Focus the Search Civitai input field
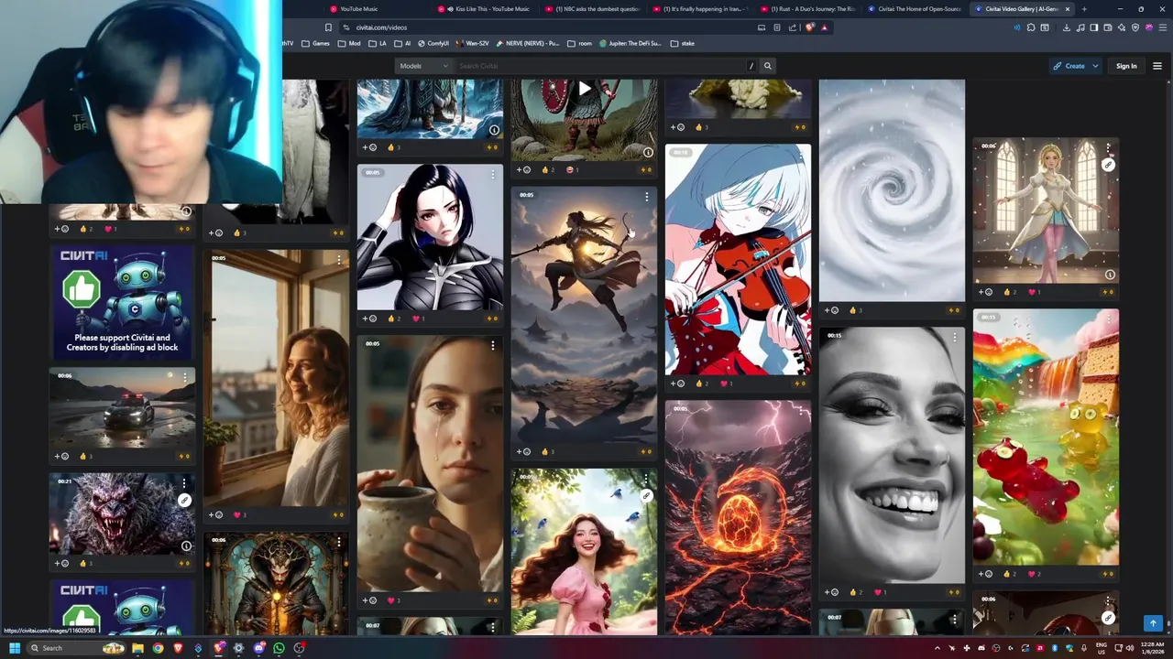Image resolution: width=1173 pixels, height=659 pixels. point(600,66)
